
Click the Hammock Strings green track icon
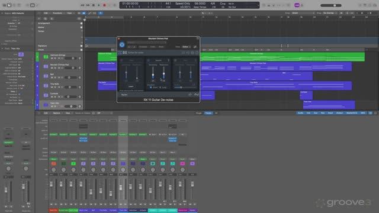pyautogui.click(x=46, y=57)
